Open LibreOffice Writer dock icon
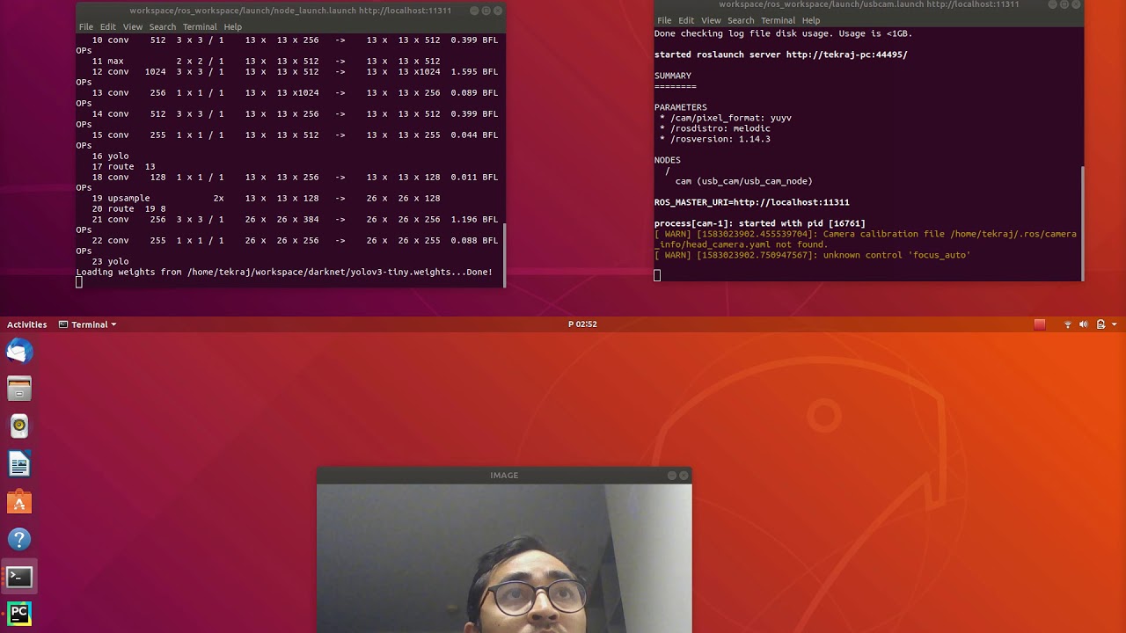 pyautogui.click(x=19, y=464)
